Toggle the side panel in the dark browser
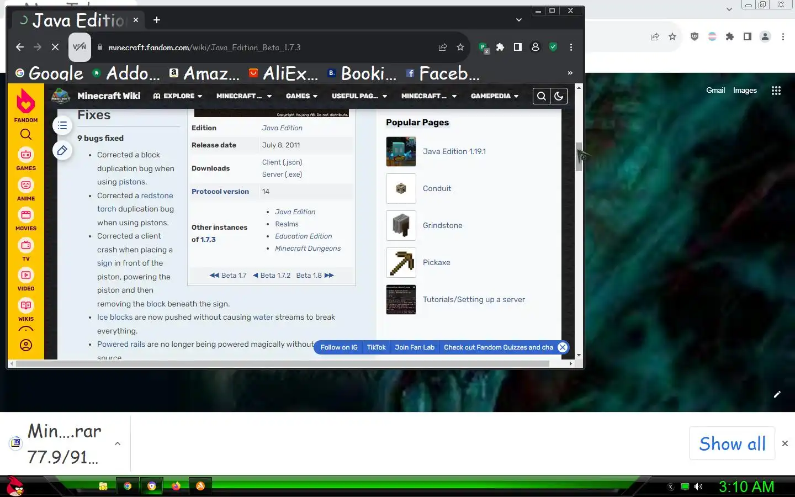 [x=518, y=47]
